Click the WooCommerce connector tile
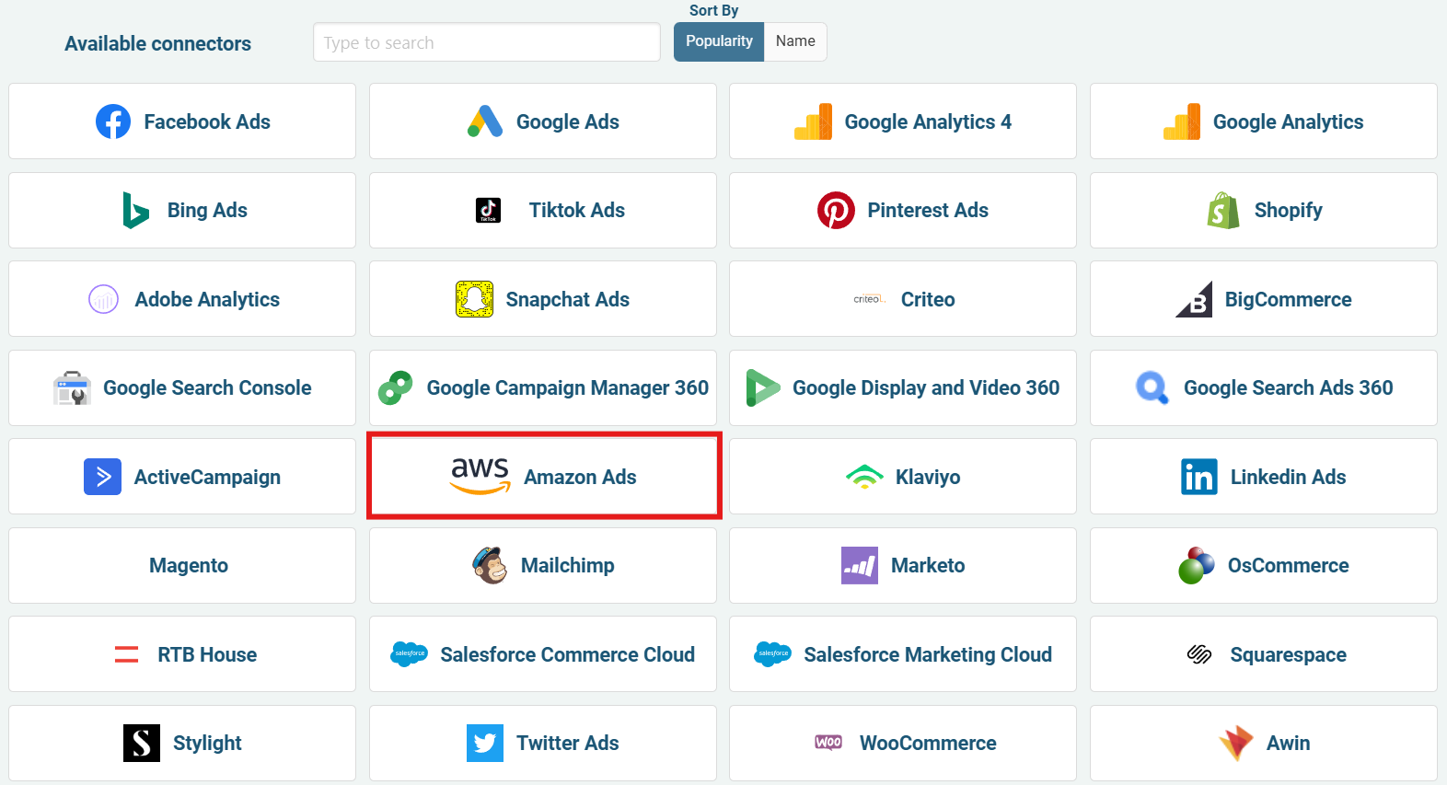 902,743
